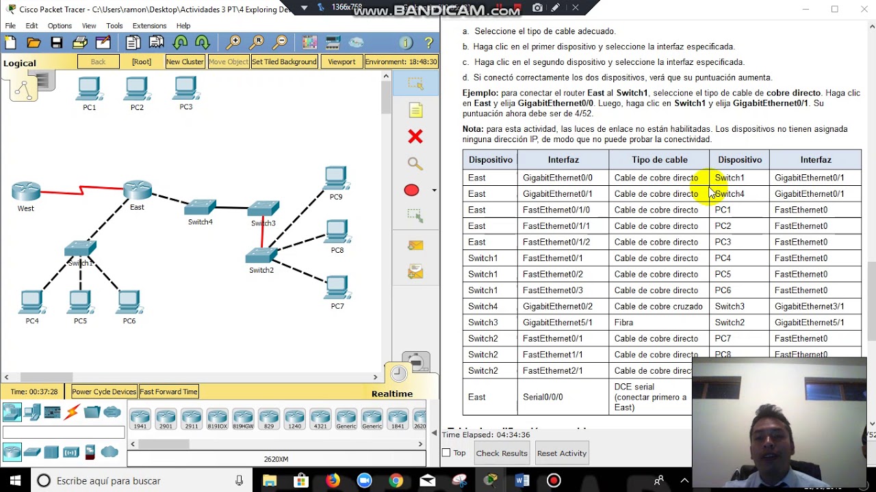Pick the 4321 router model
The width and height of the screenshot is (876, 492).
pos(320,419)
